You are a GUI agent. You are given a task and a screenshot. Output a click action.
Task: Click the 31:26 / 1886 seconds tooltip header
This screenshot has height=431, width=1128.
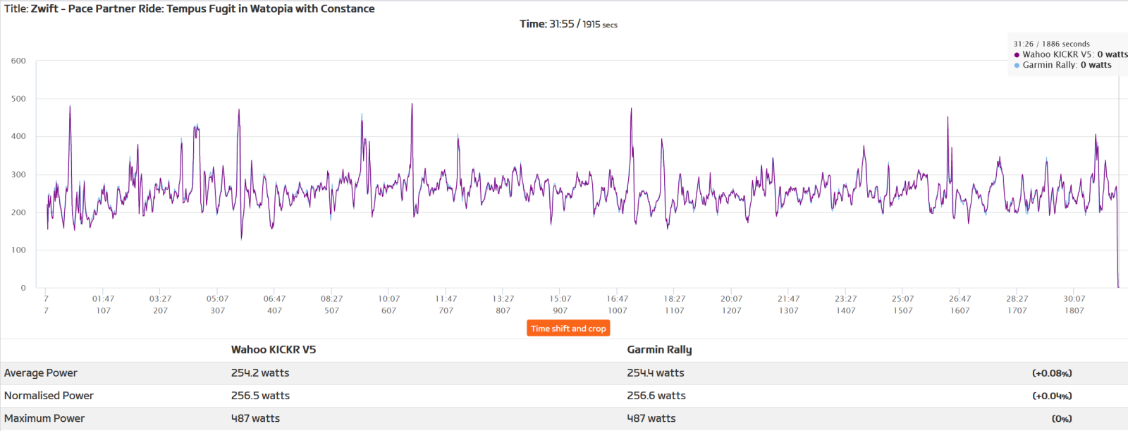click(1051, 44)
